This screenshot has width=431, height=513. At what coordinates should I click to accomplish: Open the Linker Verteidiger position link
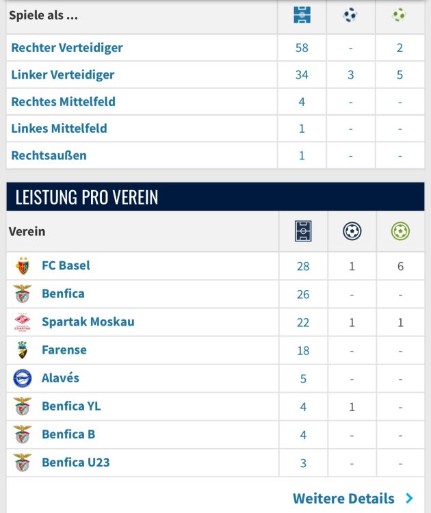63,75
